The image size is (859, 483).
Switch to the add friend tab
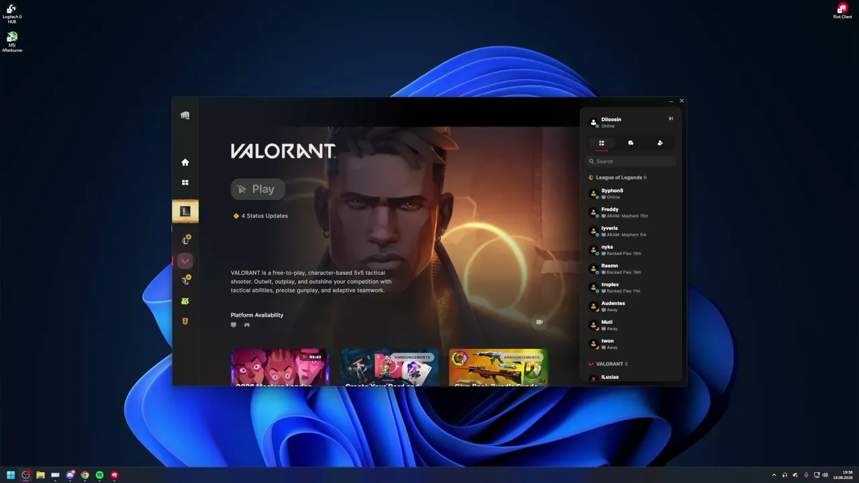(660, 143)
